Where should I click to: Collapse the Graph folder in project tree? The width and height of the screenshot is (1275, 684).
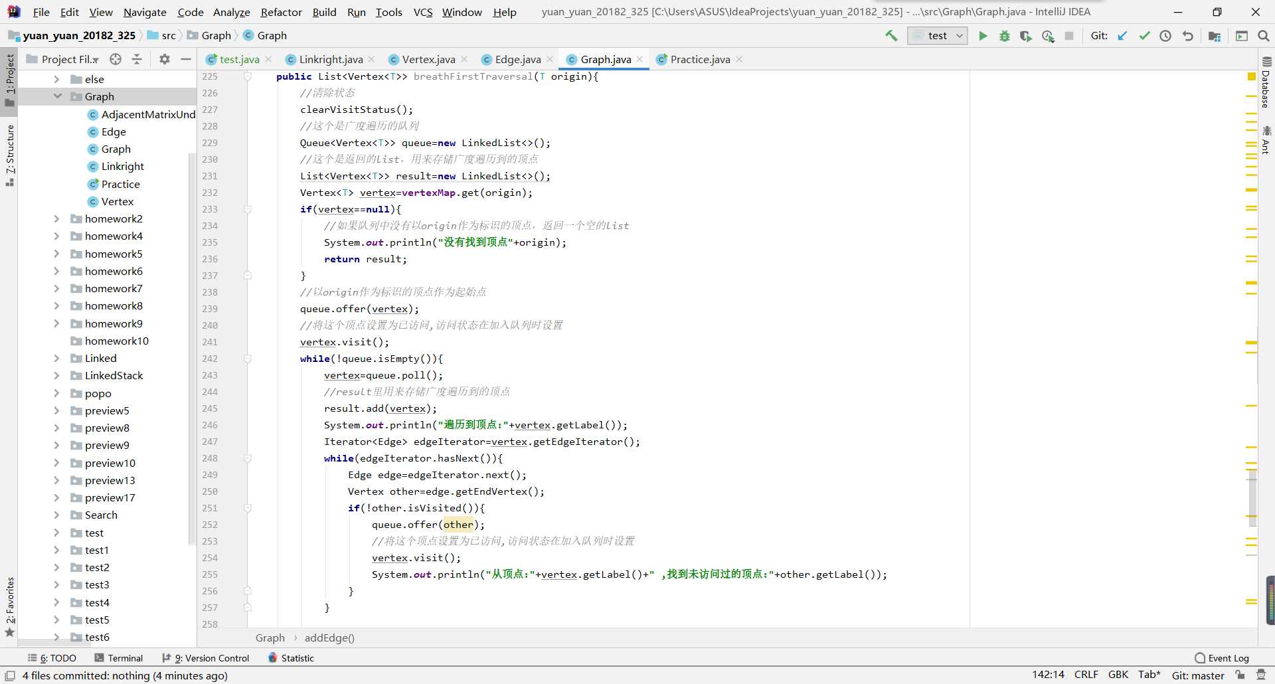click(x=57, y=96)
